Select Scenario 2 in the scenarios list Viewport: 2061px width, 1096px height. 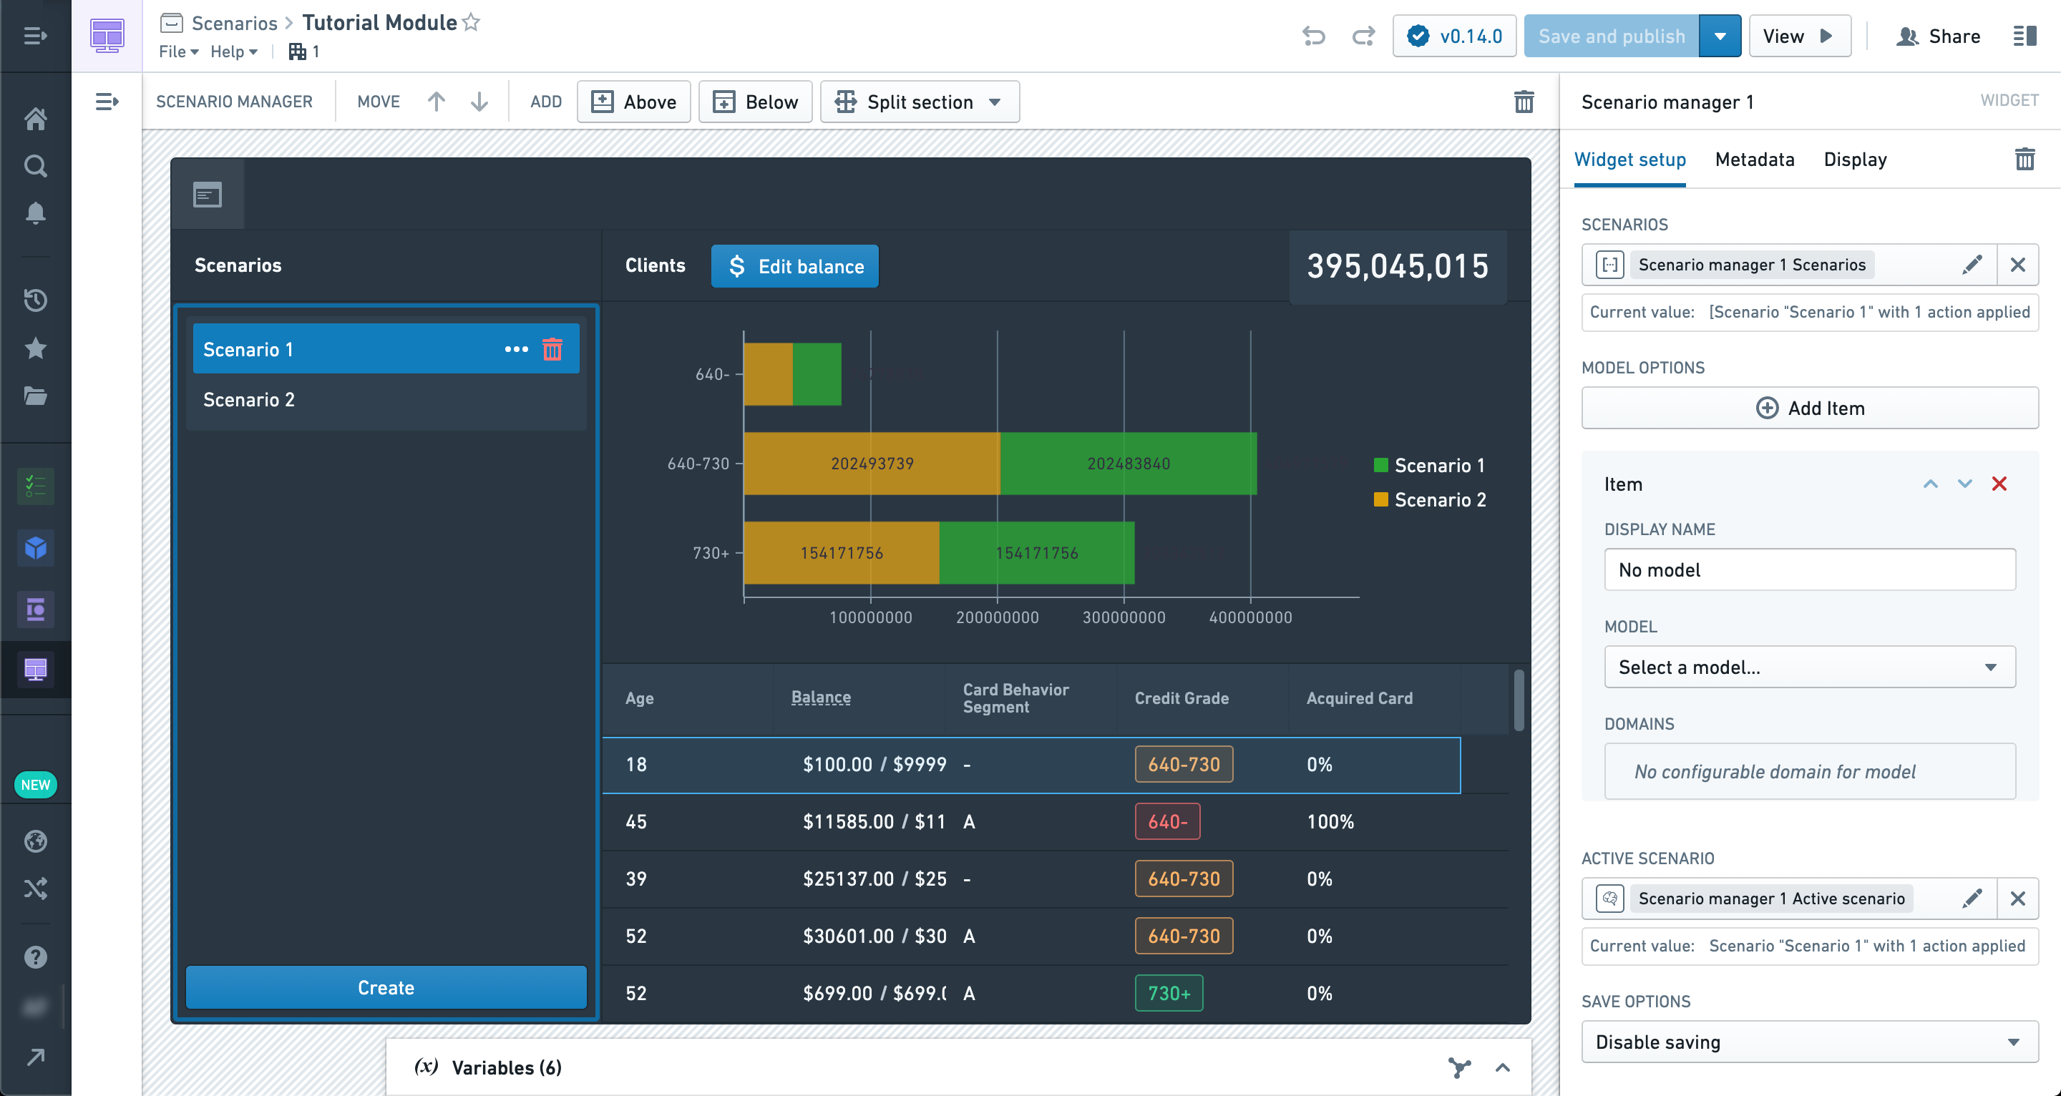pyautogui.click(x=386, y=399)
